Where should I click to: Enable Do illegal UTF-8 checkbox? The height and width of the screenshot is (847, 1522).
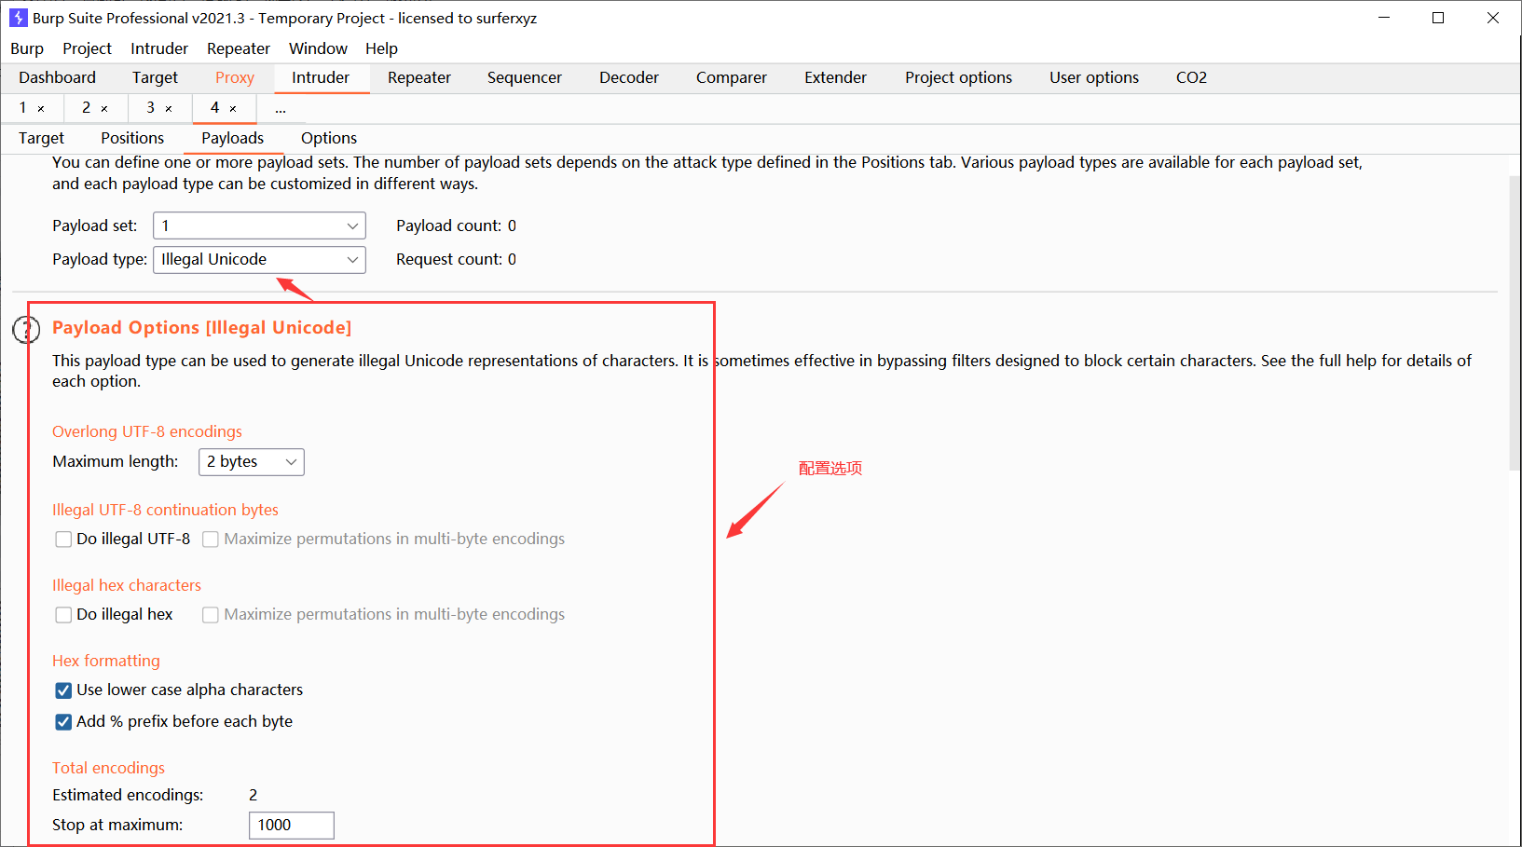tap(63, 540)
